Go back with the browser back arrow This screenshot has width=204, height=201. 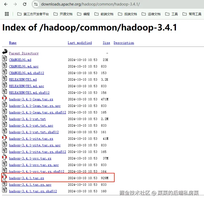click(6, 4)
